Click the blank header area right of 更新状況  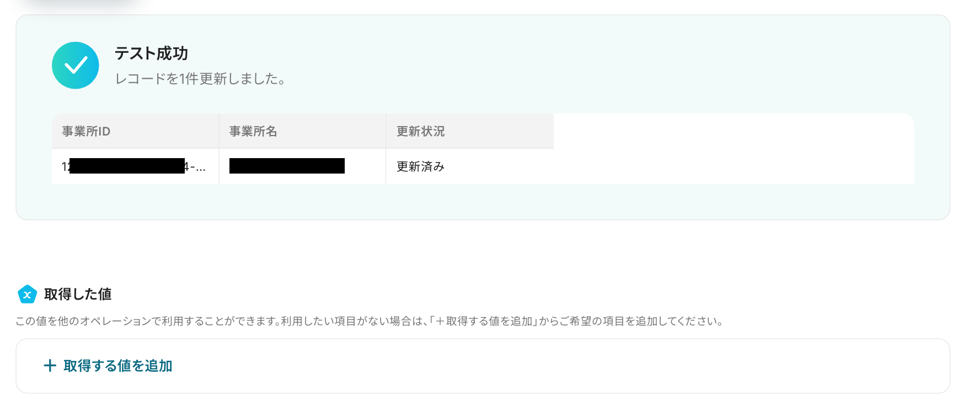coord(734,131)
